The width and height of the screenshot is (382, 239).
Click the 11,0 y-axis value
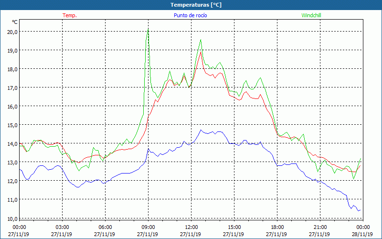12,200
